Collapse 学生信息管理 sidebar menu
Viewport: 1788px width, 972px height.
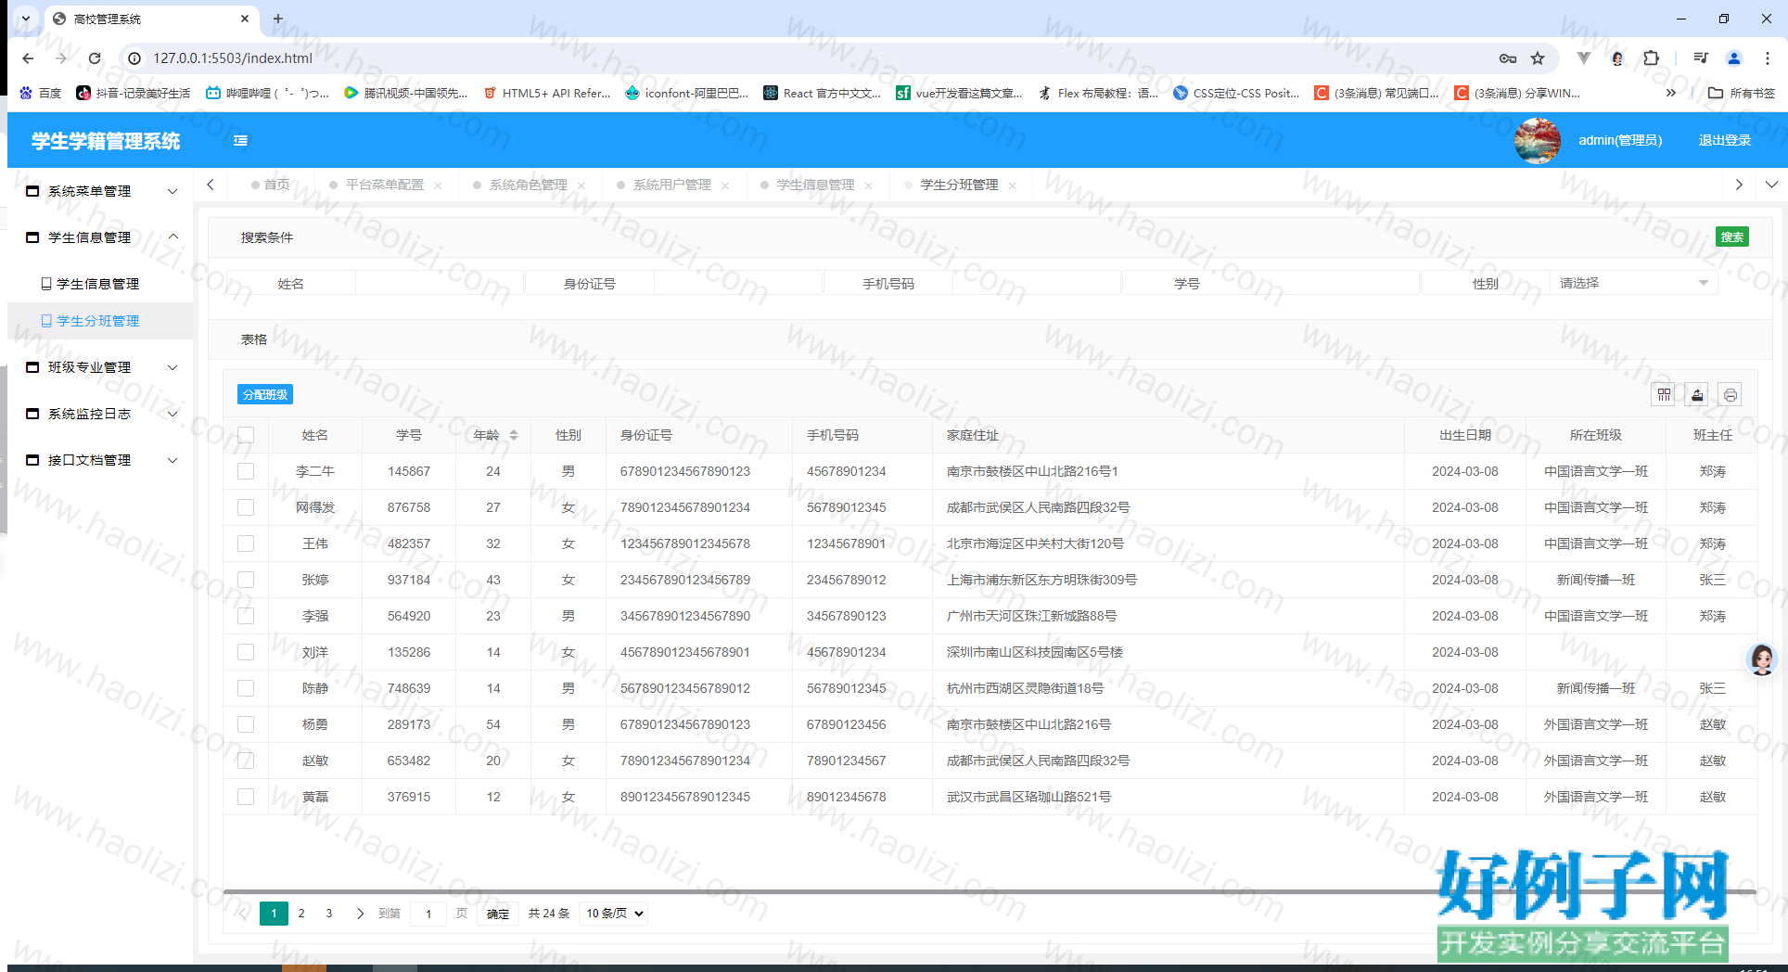point(100,237)
